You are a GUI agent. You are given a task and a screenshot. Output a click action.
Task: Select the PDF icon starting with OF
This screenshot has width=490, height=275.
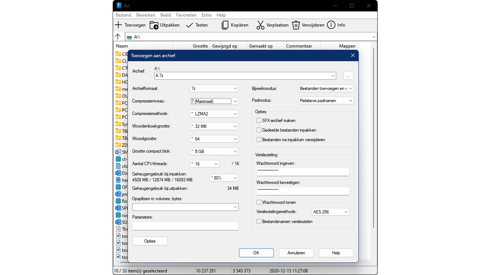click(x=118, y=187)
